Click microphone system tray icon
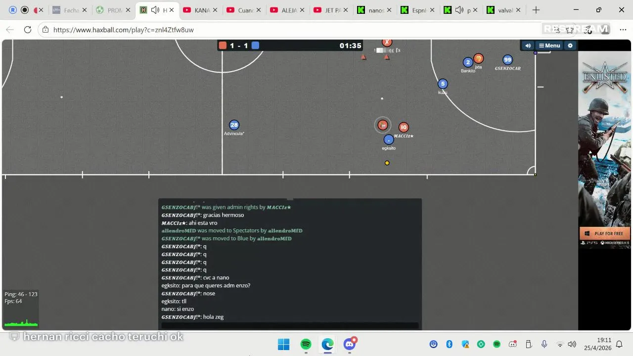 point(544,344)
